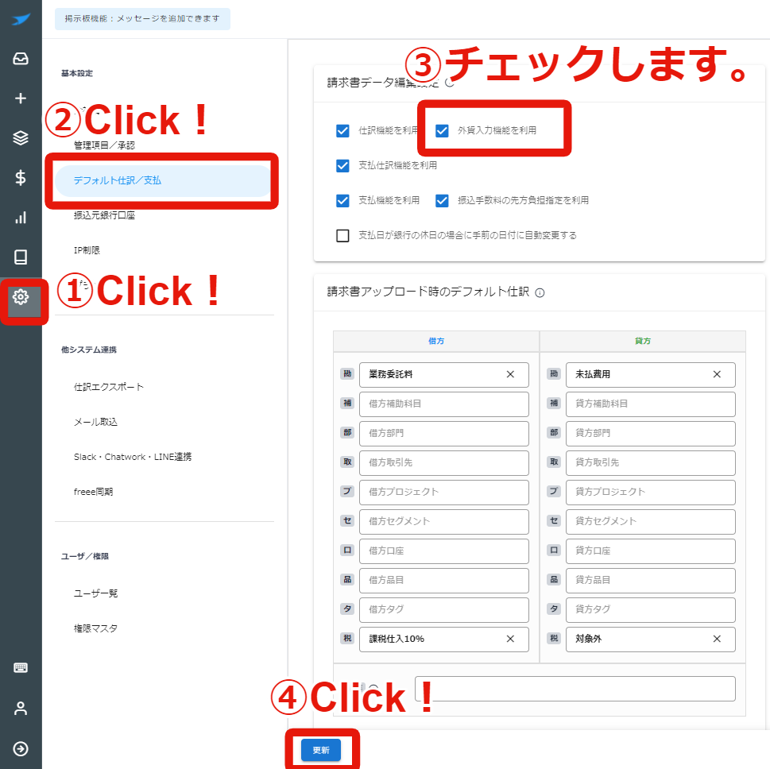Image resolution: width=770 pixels, height=769 pixels.
Task: Click the plus add icon in sidebar
Action: pos(21,99)
